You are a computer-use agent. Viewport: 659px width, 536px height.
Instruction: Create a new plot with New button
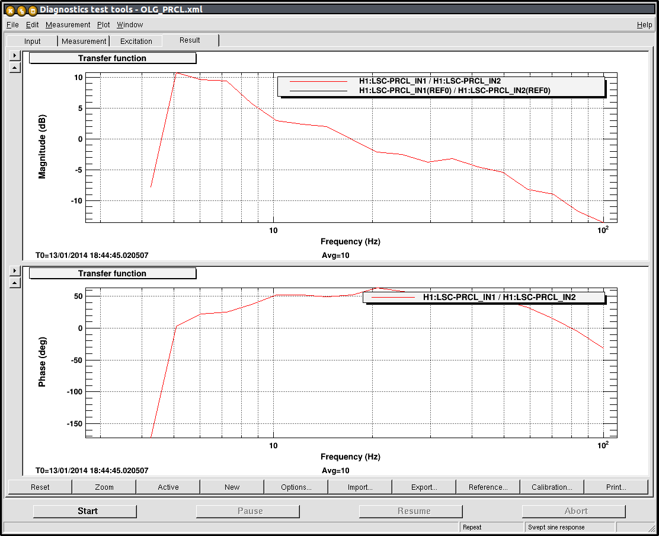(232, 487)
